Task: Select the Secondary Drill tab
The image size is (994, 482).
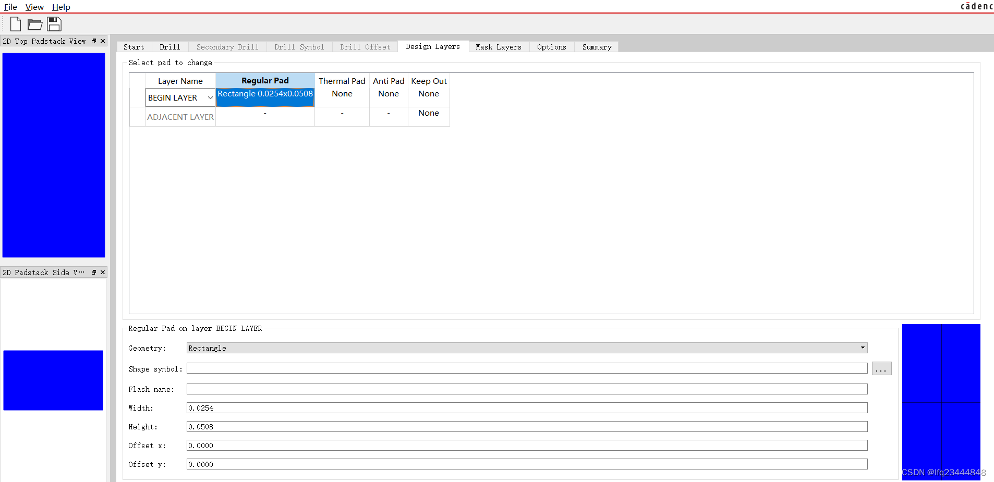Action: [227, 47]
